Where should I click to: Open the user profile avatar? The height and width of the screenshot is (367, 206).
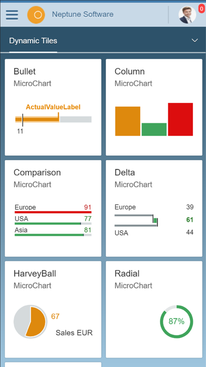pos(187,15)
